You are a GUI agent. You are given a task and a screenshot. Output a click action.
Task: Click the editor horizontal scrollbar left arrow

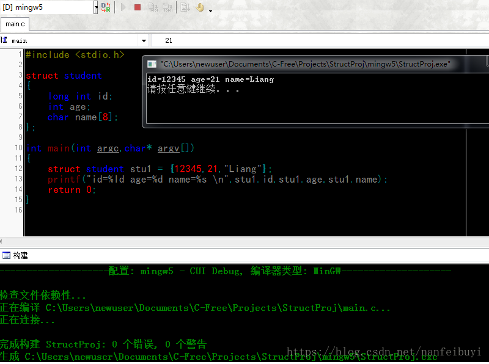pos(1,241)
